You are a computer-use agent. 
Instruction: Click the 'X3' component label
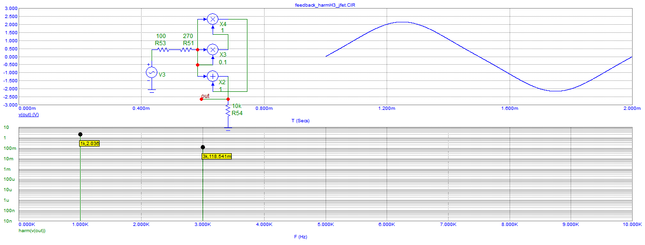click(x=223, y=55)
